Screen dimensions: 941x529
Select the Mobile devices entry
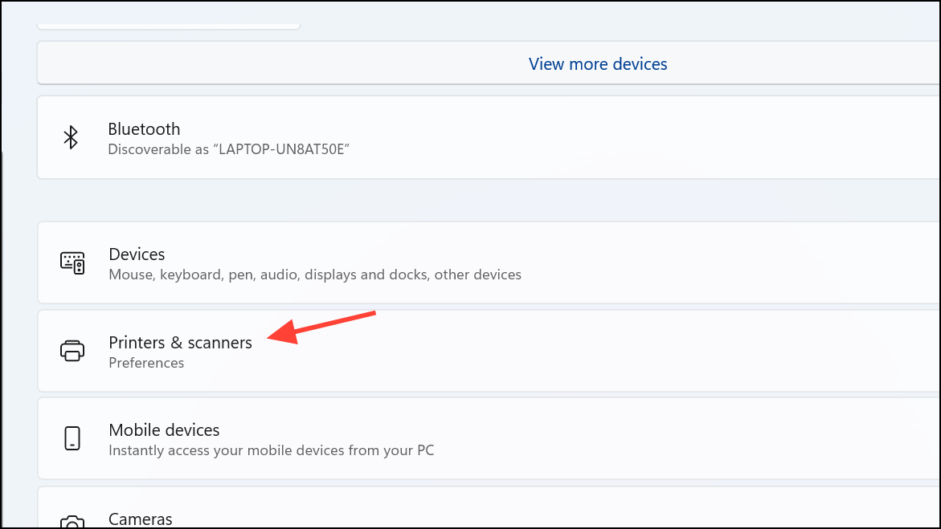(x=164, y=430)
